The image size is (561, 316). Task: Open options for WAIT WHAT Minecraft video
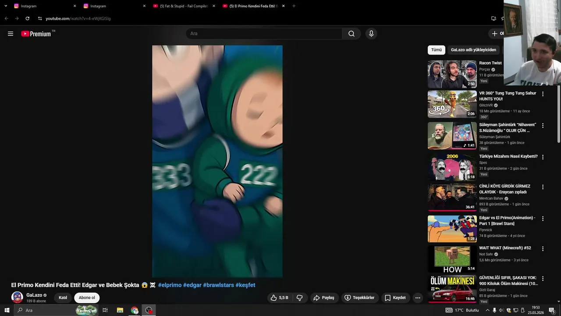point(543,249)
